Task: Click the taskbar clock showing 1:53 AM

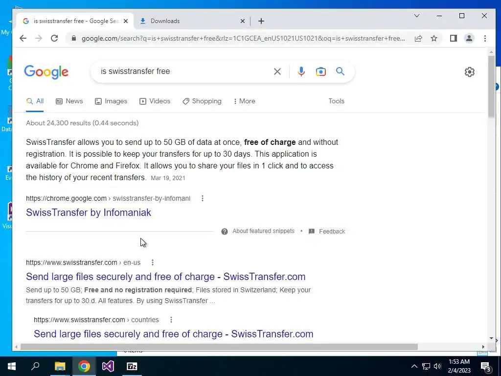Action: 459,366
